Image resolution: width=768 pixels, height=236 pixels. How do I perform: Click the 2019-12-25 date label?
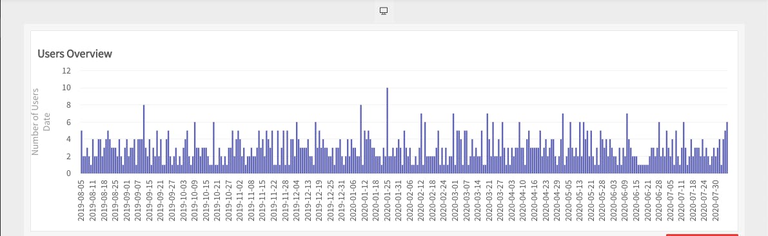click(x=330, y=201)
